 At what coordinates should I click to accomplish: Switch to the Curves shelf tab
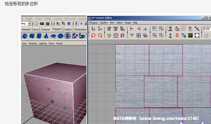point(35,29)
